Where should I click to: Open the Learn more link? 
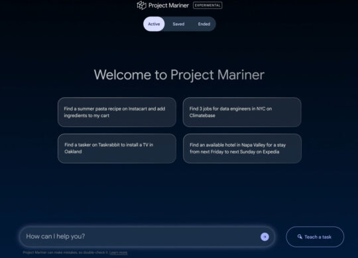[118, 252]
